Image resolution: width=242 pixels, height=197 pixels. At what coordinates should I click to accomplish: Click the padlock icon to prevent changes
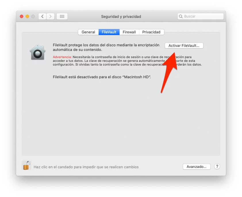(x=27, y=165)
